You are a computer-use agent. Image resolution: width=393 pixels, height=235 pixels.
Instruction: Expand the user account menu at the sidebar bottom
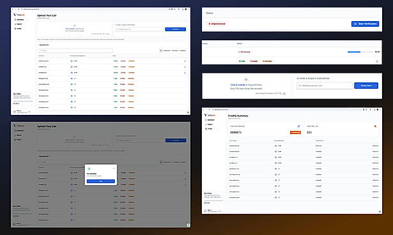[22, 112]
